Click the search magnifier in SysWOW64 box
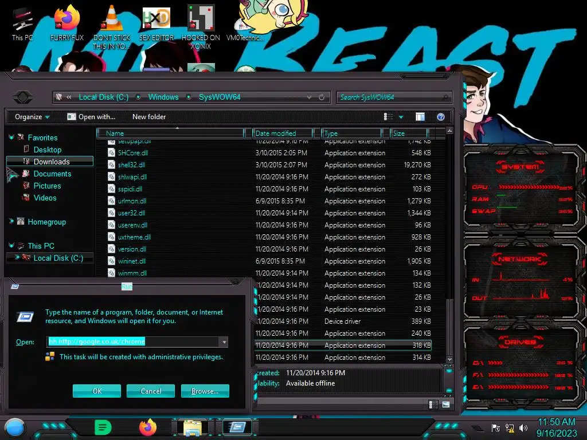The image size is (587, 440). pos(445,97)
